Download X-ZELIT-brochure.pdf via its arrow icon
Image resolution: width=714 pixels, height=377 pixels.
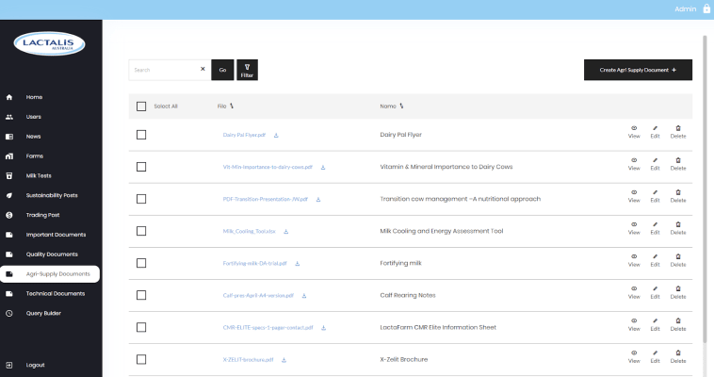(284, 360)
